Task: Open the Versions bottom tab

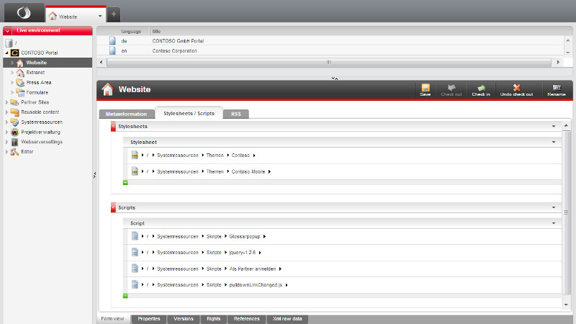Action: (x=184, y=318)
